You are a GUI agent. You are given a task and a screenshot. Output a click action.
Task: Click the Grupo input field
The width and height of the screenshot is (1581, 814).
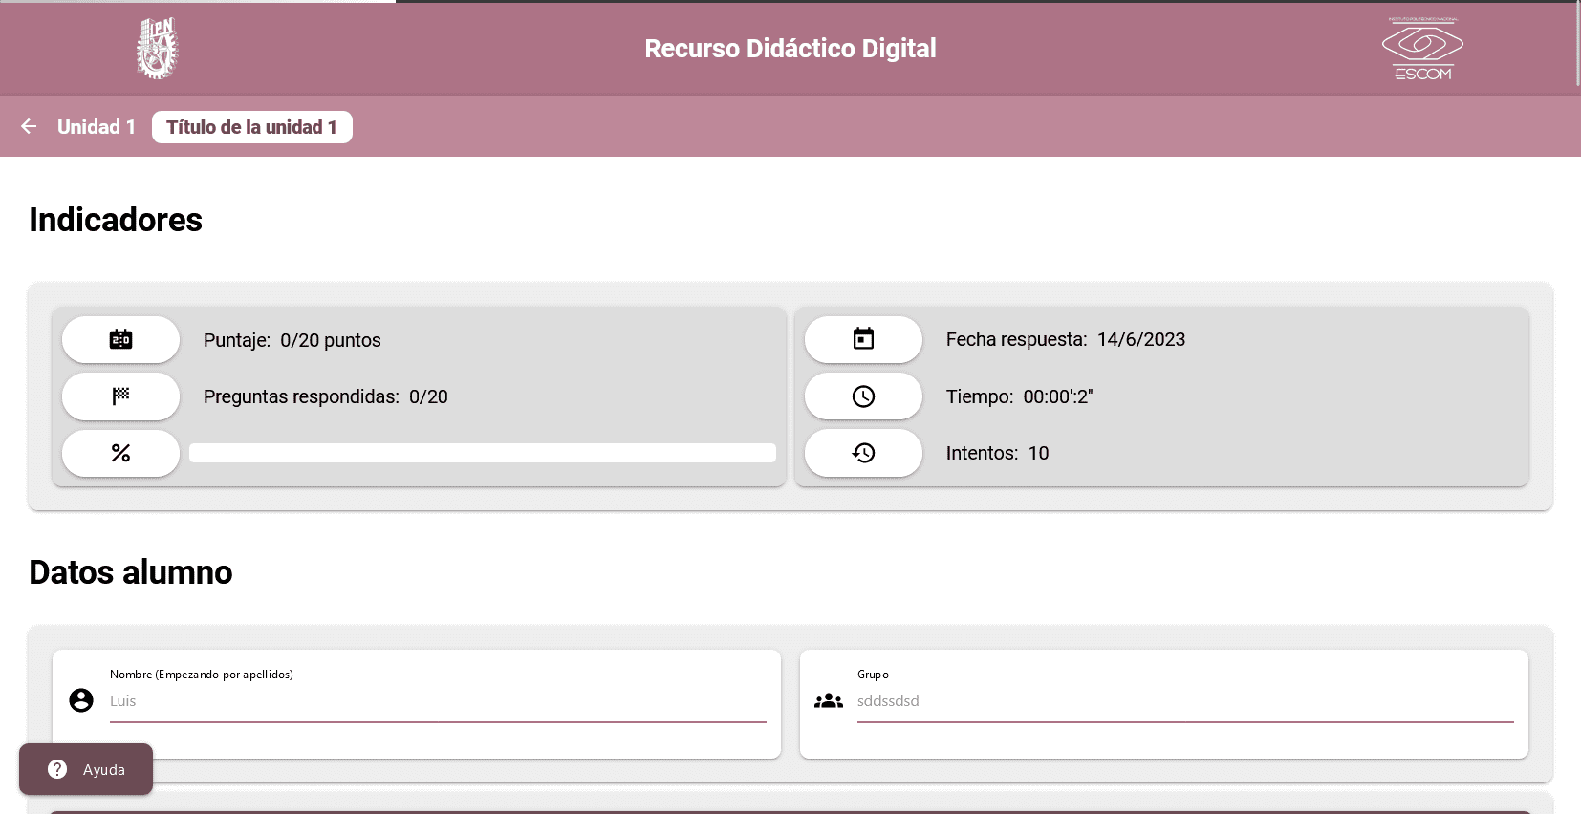click(x=1184, y=701)
